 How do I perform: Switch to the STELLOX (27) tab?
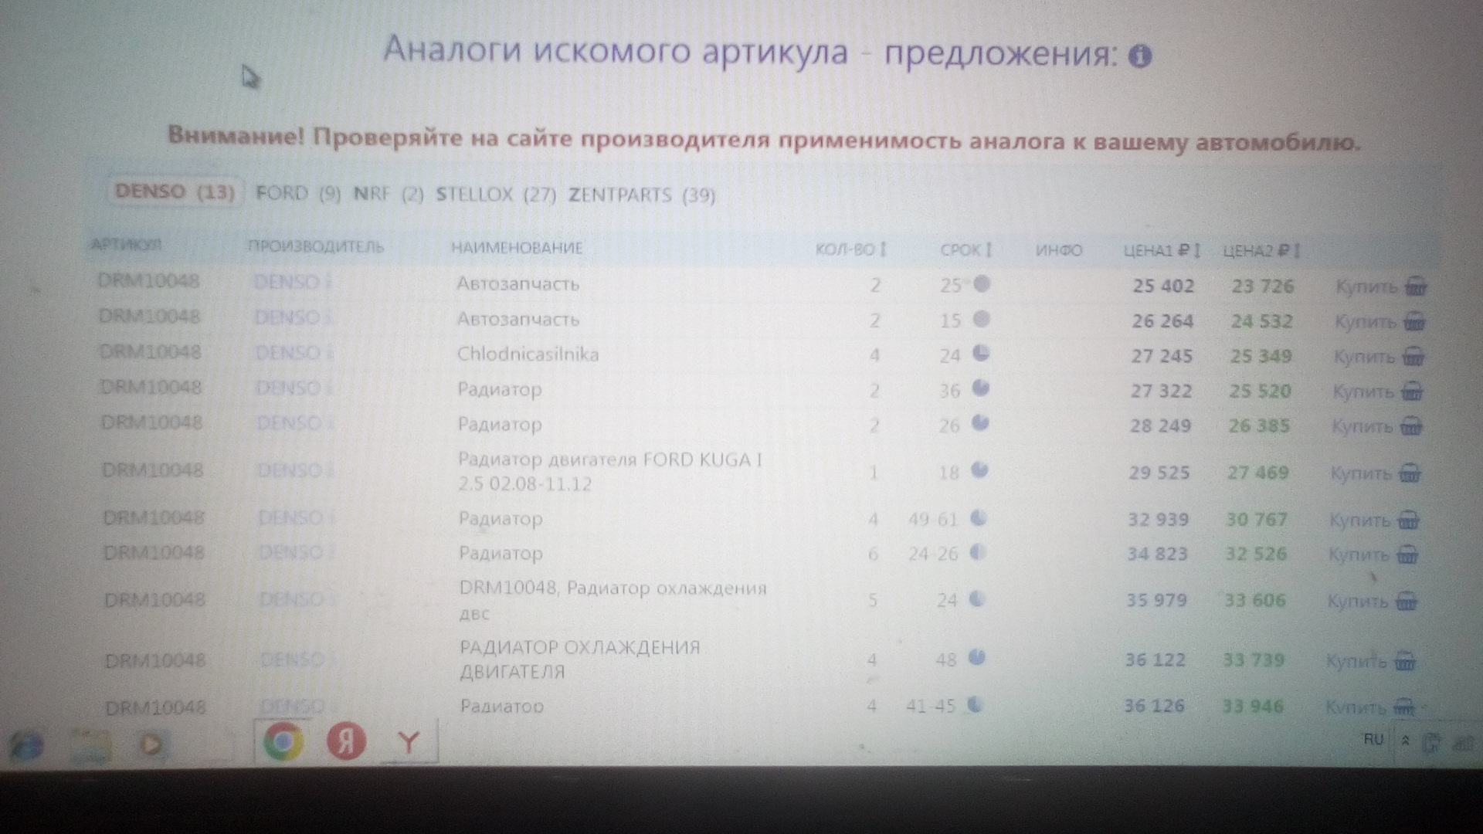496,195
